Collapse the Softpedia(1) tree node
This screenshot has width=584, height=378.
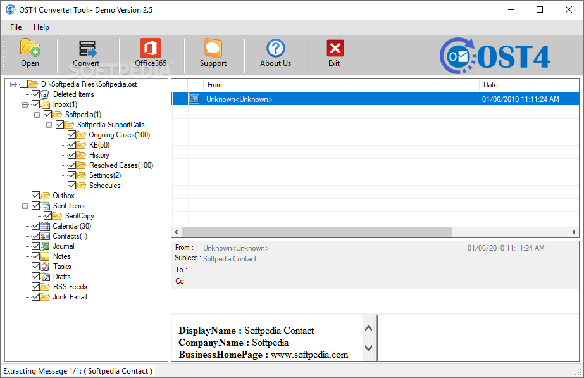(37, 115)
